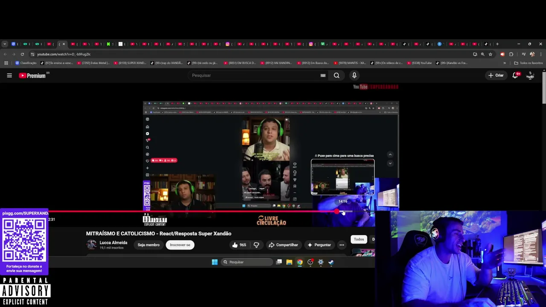Click the Chrome address bar URL
This screenshot has height=307, width=546.
64,54
